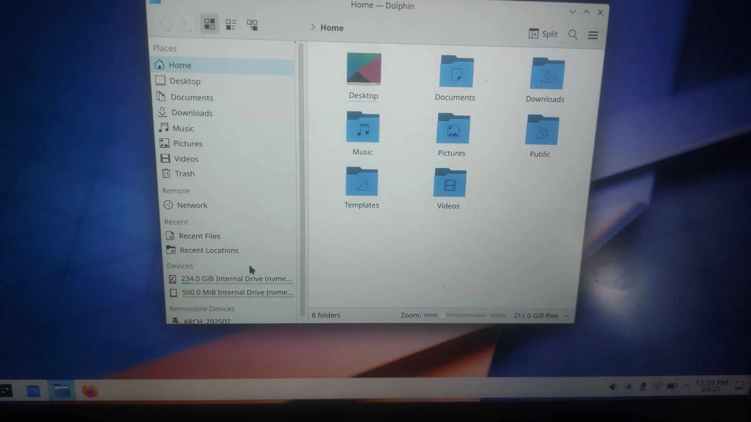Select Recent Locations in the sidebar

pos(209,250)
